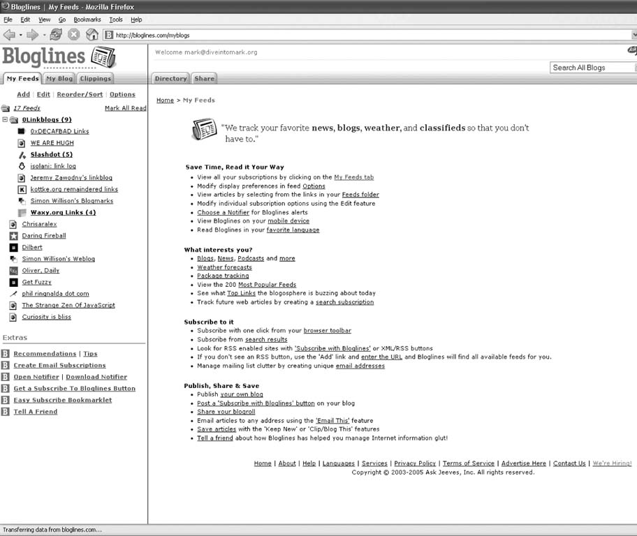Click the Most Popular Feeds link

[x=267, y=285]
